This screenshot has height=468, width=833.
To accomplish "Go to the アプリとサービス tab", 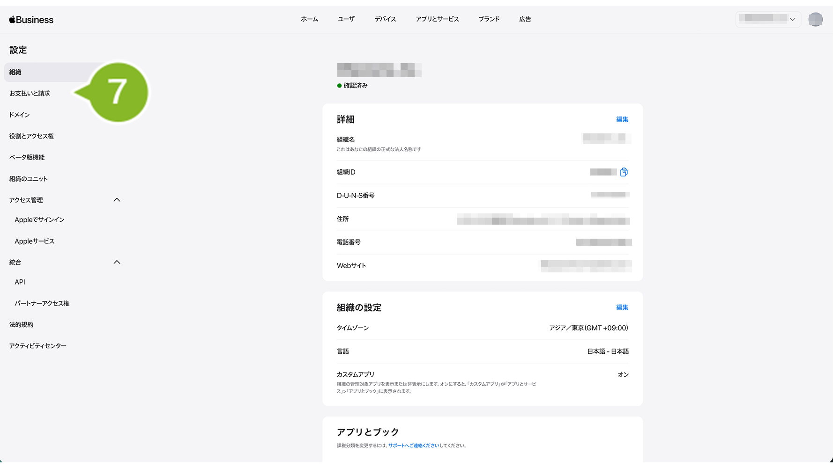I will click(x=437, y=19).
